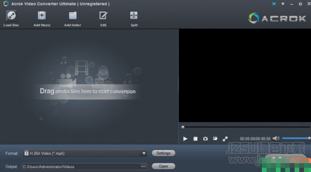Take a snapshot with the camera icon
This screenshot has height=172, width=311.
pyautogui.click(x=205, y=139)
